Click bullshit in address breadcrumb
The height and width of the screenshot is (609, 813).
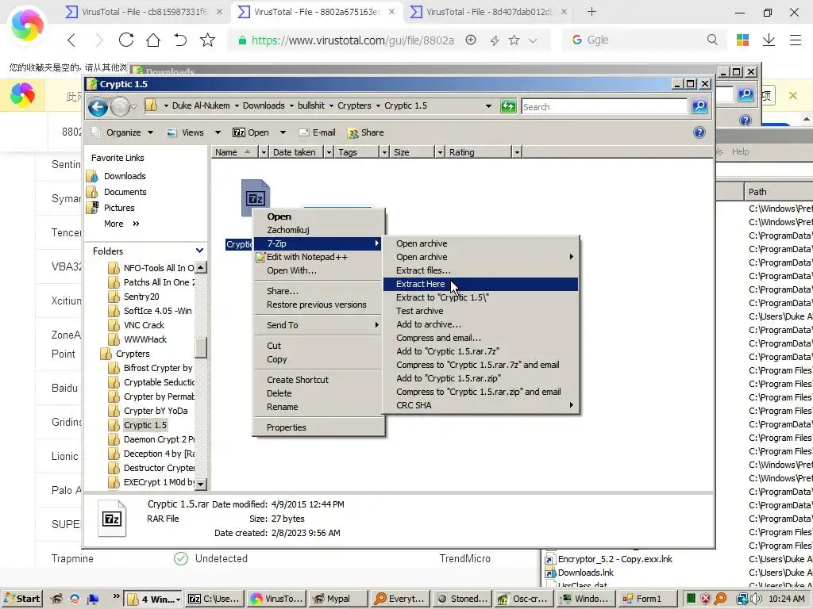[x=311, y=105]
